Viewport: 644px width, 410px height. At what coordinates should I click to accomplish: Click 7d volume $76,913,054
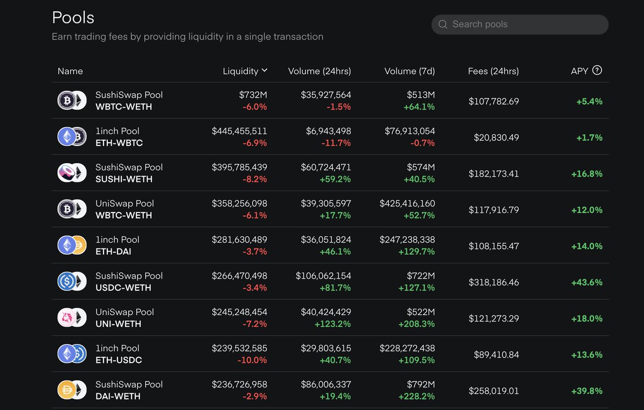click(x=410, y=131)
